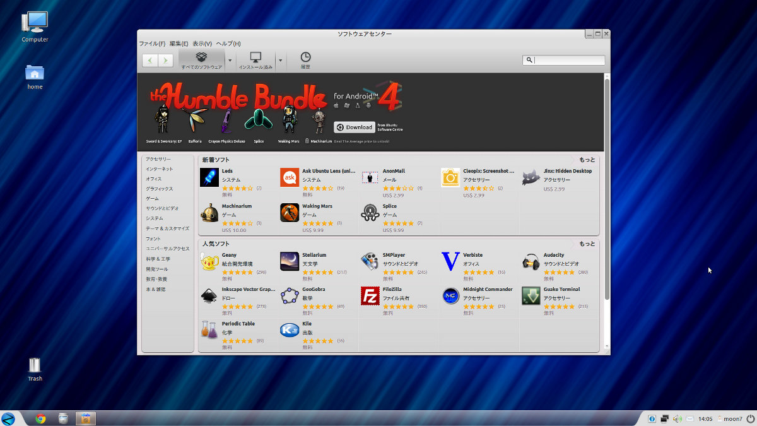
Task: Click the volume speaker tray icon
Action: (678, 418)
